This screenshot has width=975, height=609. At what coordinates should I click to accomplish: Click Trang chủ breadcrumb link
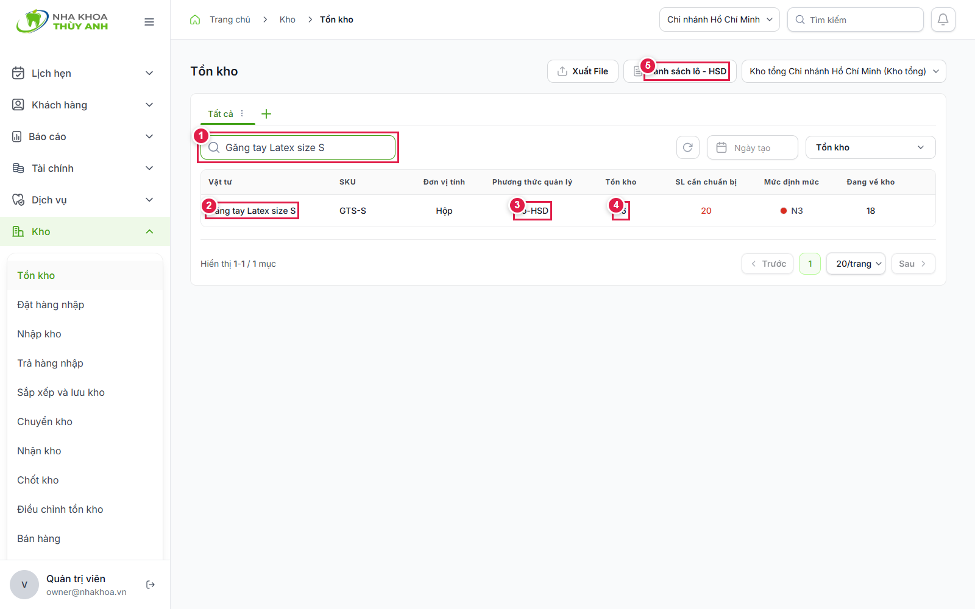click(x=230, y=19)
